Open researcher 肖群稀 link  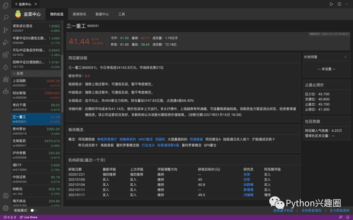point(248,184)
